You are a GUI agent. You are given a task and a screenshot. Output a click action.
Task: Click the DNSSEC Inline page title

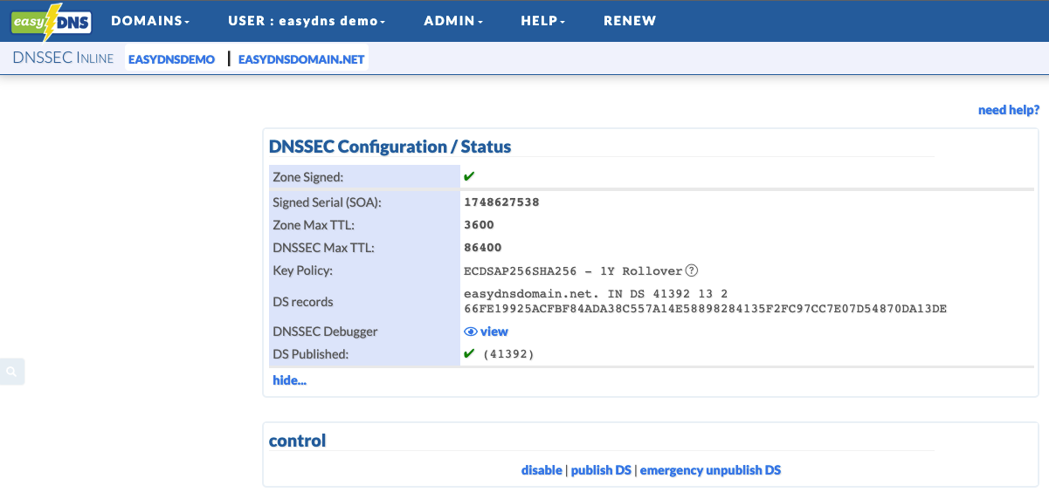point(63,59)
